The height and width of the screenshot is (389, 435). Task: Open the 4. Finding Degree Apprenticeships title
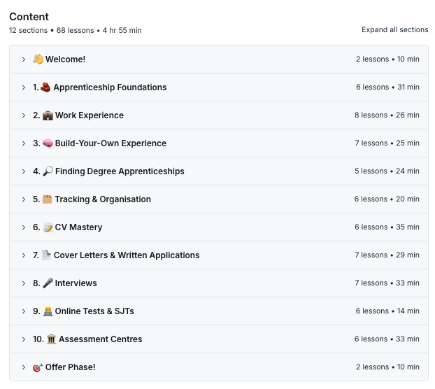pyautogui.click(x=119, y=171)
